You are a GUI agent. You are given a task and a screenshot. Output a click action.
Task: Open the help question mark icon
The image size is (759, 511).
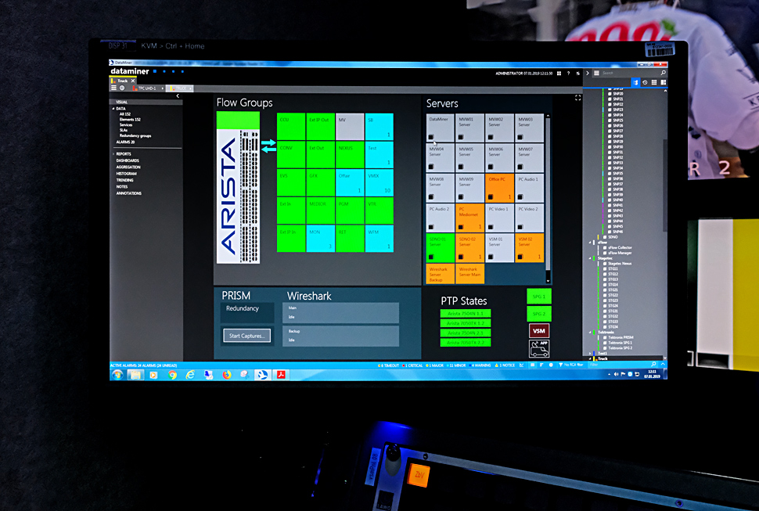[568, 74]
